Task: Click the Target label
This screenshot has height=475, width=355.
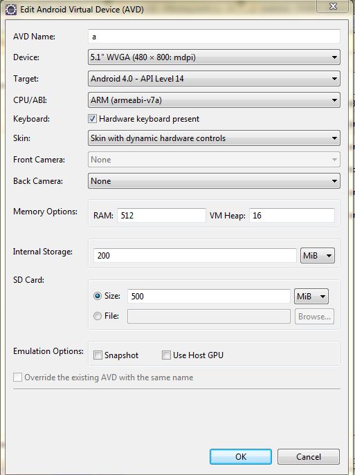Action: [x=26, y=79]
